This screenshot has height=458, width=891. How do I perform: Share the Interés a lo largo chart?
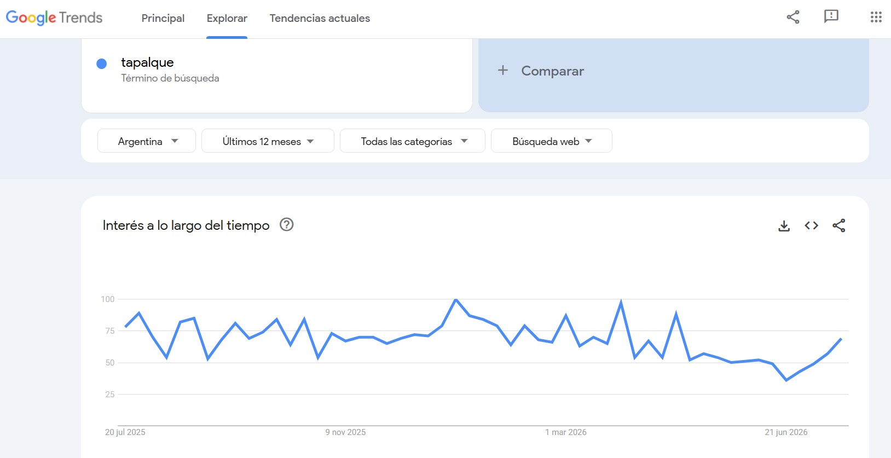pyautogui.click(x=838, y=225)
